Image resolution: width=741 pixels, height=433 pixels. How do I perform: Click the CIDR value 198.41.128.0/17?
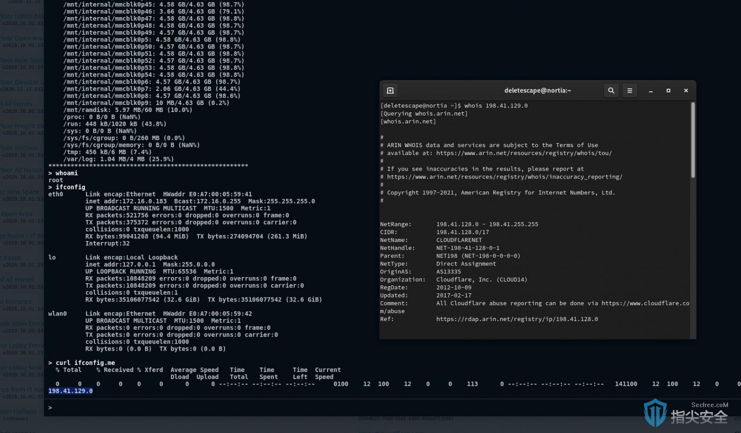coord(463,232)
